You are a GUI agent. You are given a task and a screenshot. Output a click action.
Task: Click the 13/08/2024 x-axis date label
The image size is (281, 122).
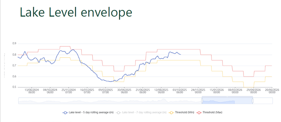point(32,91)
